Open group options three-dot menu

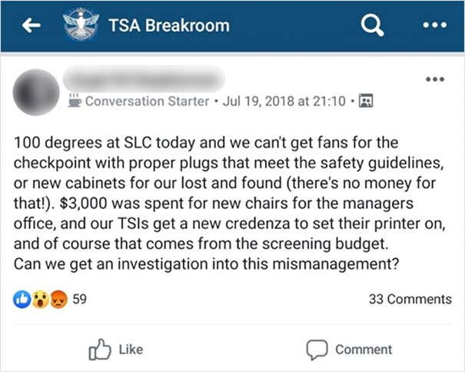coord(434,25)
